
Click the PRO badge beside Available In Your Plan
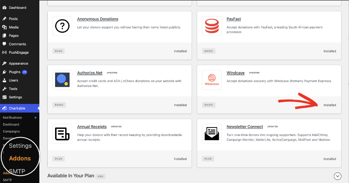coord(101,176)
